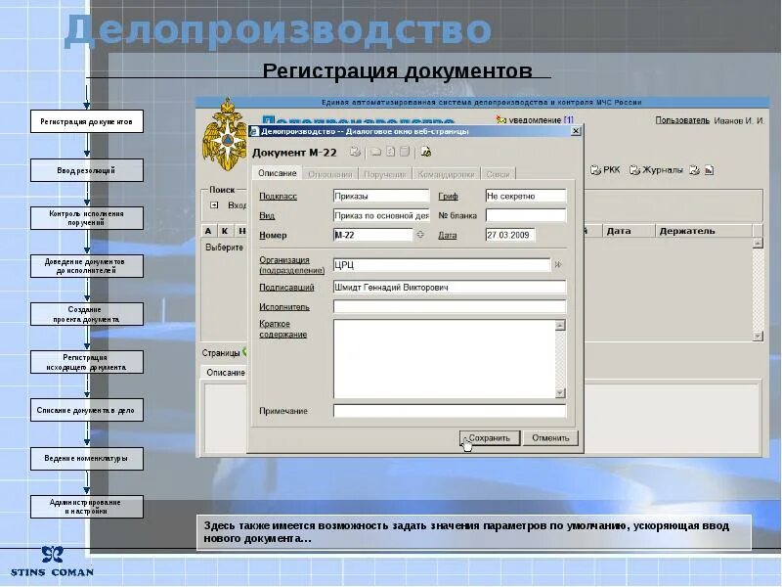Cancel the dialog with Отменить
This screenshot has width=782, height=587.
(550, 437)
